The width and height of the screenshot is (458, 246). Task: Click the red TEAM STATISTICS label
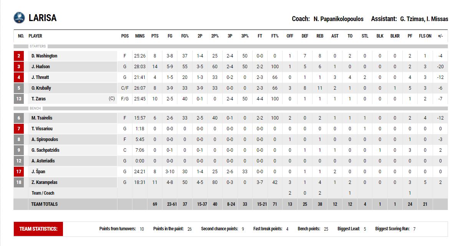pyautogui.click(x=38, y=229)
